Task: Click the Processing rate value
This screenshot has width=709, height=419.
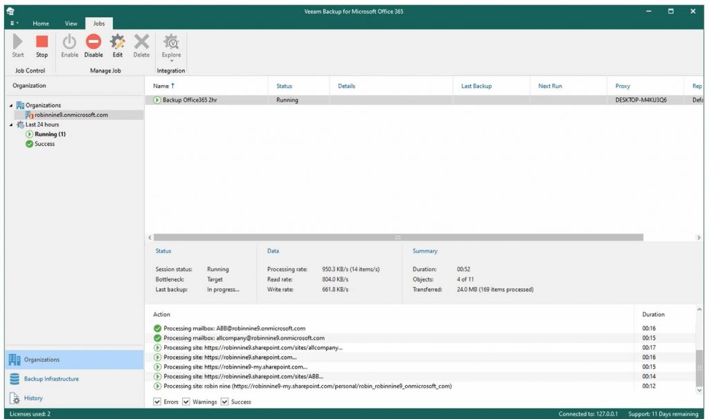Action: (350, 269)
